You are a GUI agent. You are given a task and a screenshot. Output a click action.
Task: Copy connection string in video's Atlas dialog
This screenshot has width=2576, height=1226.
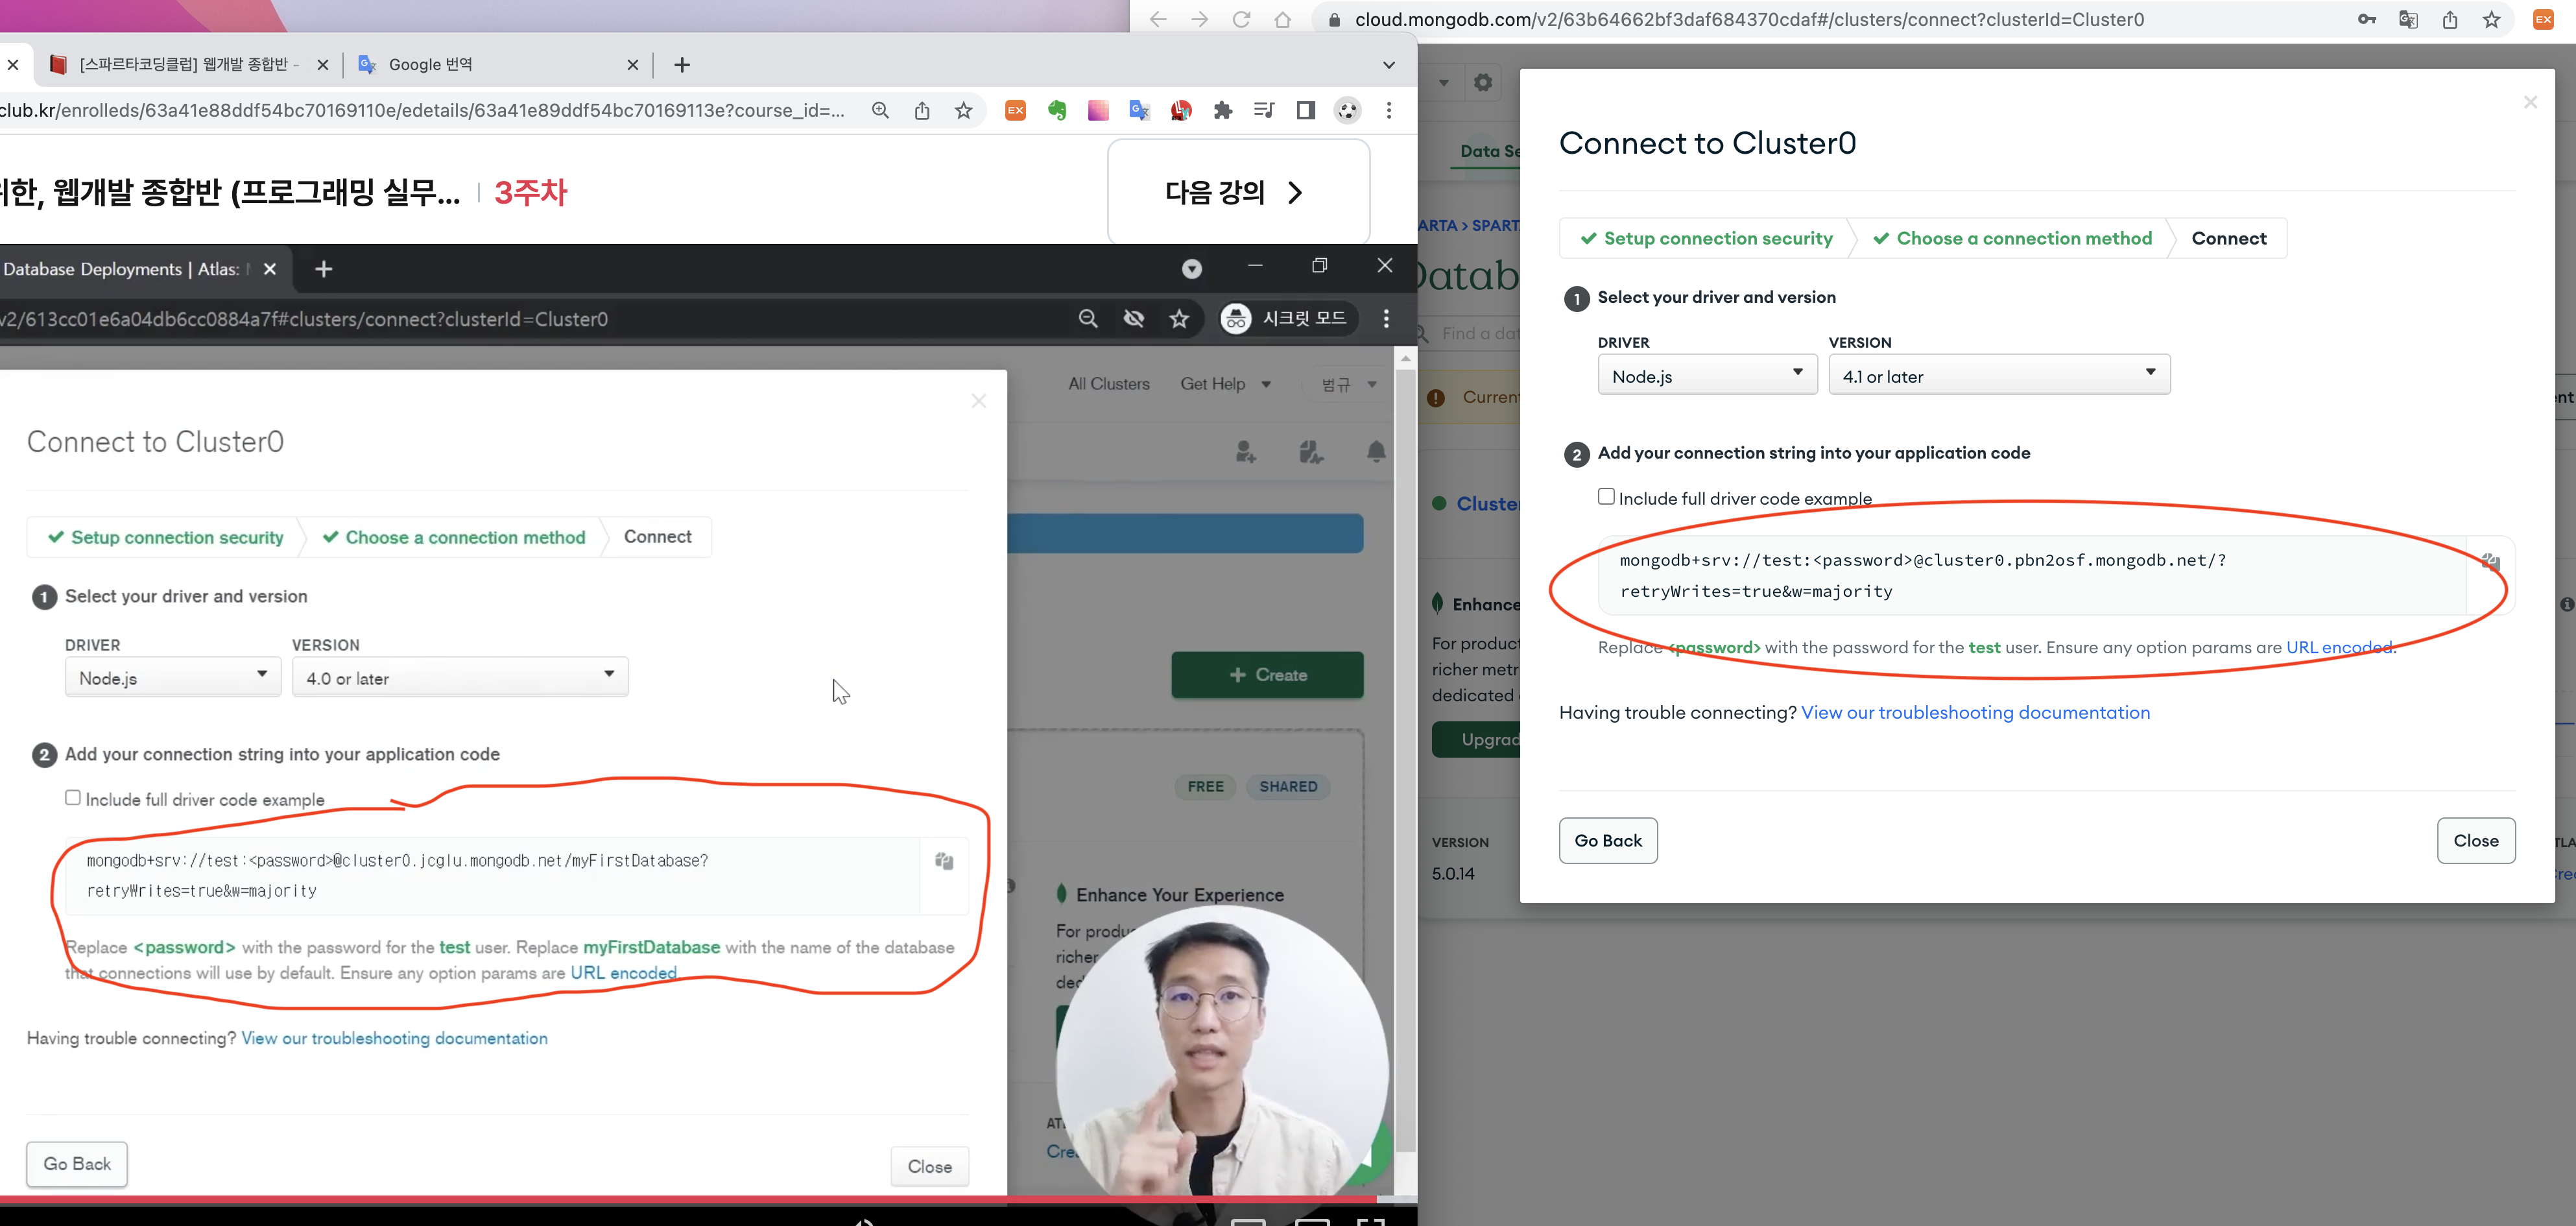(944, 861)
